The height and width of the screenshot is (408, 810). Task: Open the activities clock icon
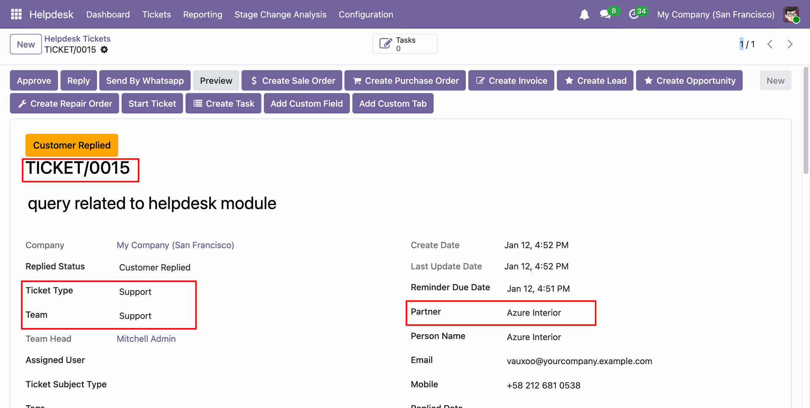click(x=634, y=14)
